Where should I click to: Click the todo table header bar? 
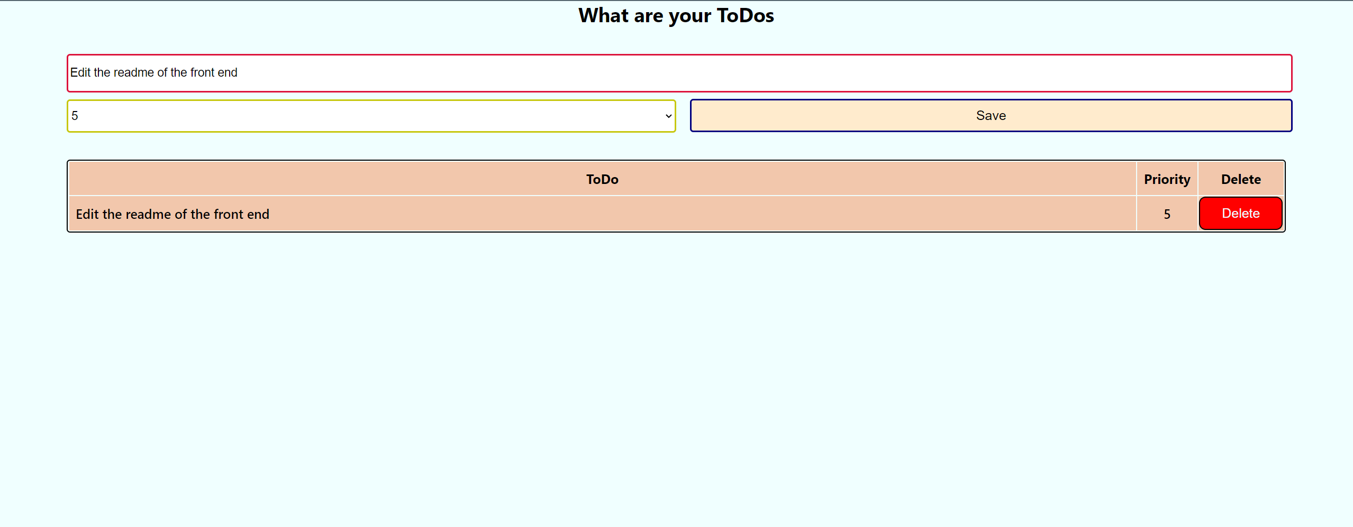coord(601,179)
